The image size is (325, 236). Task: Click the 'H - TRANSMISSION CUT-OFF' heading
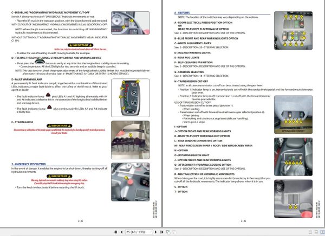(191, 82)
